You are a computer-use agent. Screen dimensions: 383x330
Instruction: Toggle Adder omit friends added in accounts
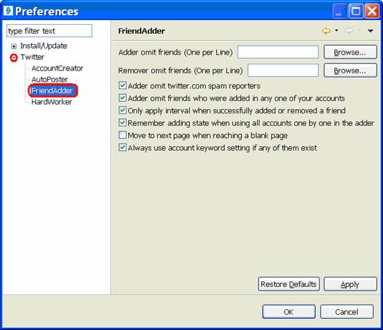[x=123, y=98]
